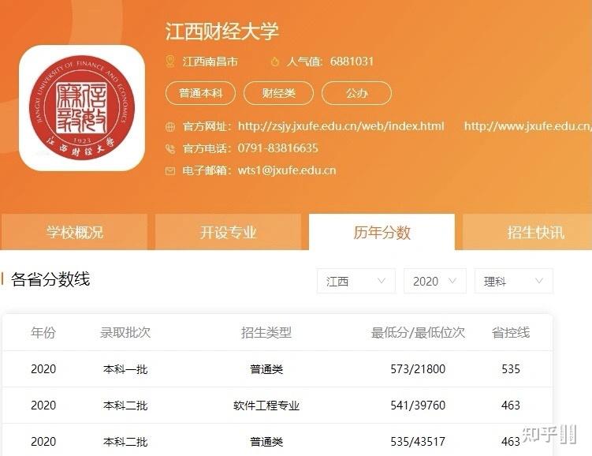Click the 535 provincial line cell
592x456 pixels.
(x=511, y=368)
